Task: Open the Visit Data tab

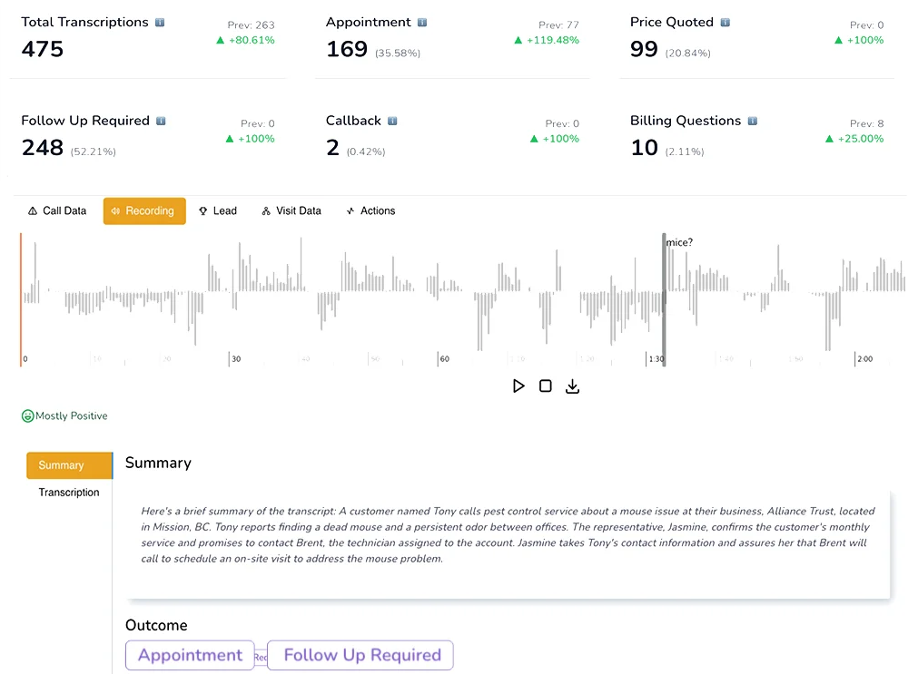Action: (x=291, y=210)
